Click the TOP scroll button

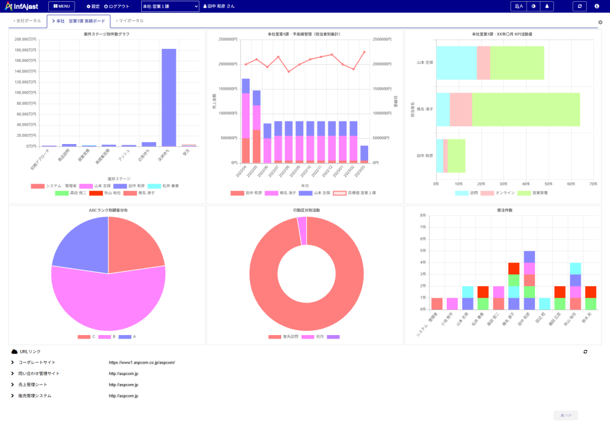tap(565, 415)
